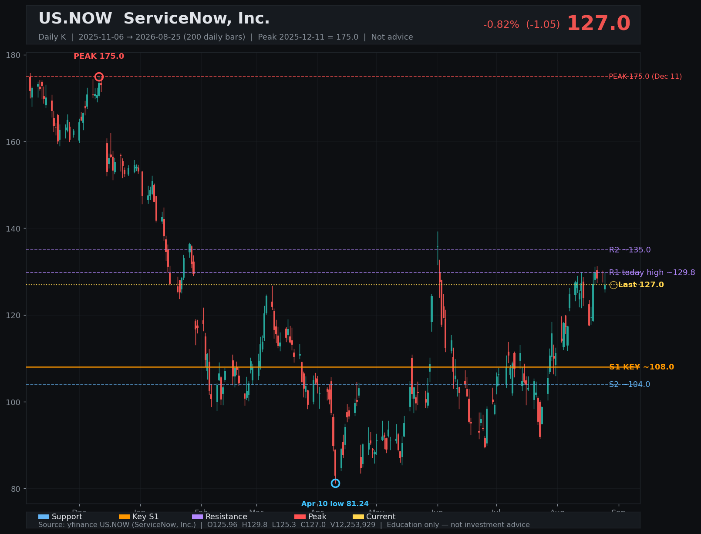Click the blue Apr 10 low circle marker
Screen dimensions: 701x534
point(335,483)
